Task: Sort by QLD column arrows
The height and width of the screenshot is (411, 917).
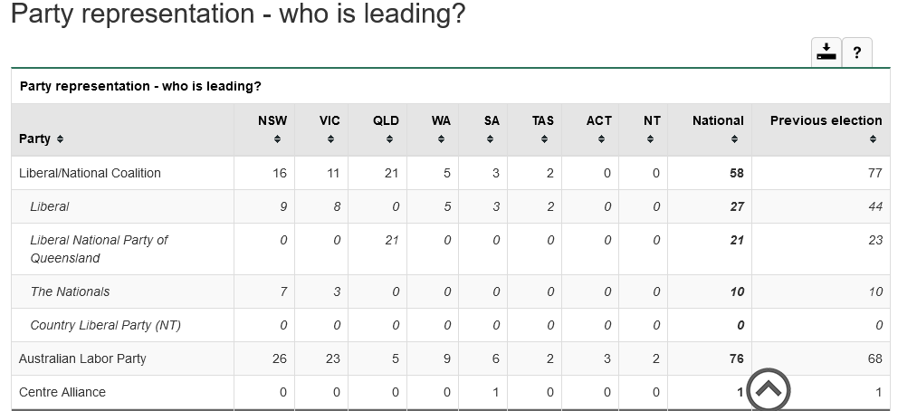Action: 389,139
